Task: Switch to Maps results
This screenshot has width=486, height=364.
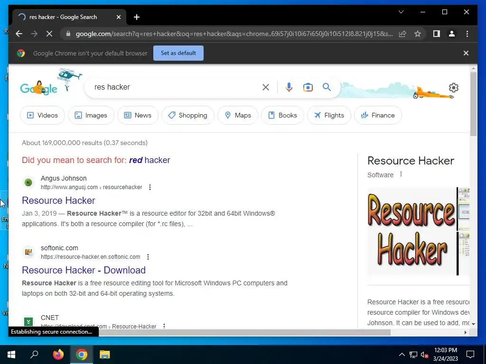Action: pyautogui.click(x=238, y=115)
